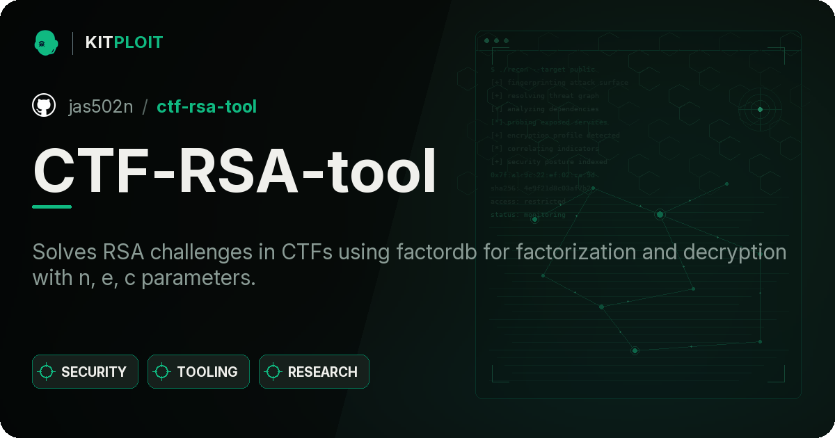
Task: Select the CTF-RSA-tool main title
Action: pyautogui.click(x=234, y=170)
